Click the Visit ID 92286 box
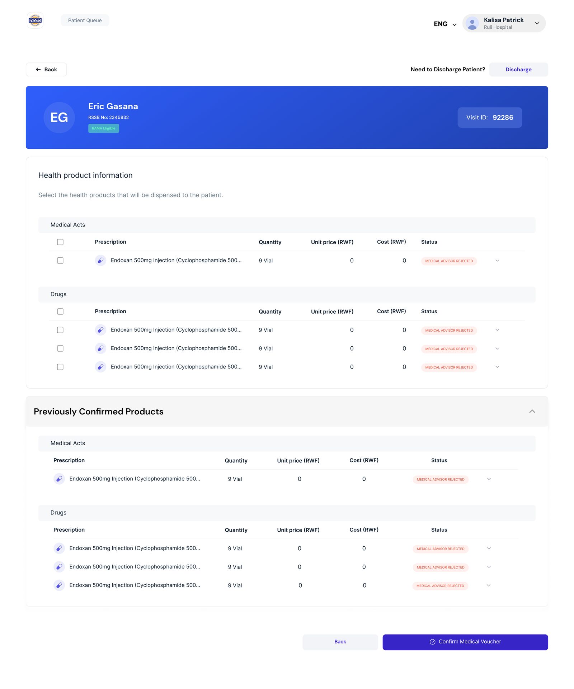 click(x=490, y=118)
